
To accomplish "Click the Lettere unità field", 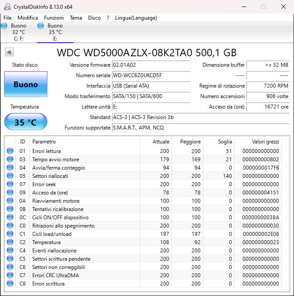I will coord(151,107).
